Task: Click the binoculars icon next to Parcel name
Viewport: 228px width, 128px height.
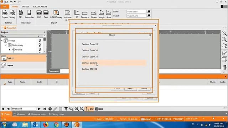Action: [149, 16]
